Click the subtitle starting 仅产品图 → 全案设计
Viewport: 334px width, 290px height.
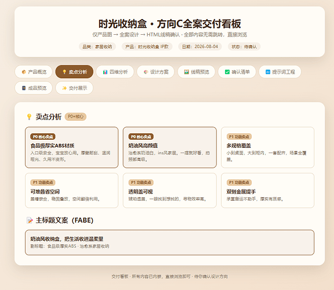coord(169,35)
